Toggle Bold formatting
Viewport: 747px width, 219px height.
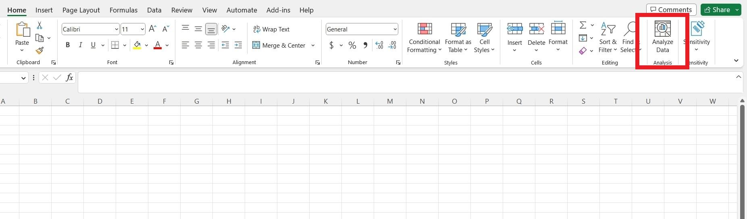pos(68,45)
